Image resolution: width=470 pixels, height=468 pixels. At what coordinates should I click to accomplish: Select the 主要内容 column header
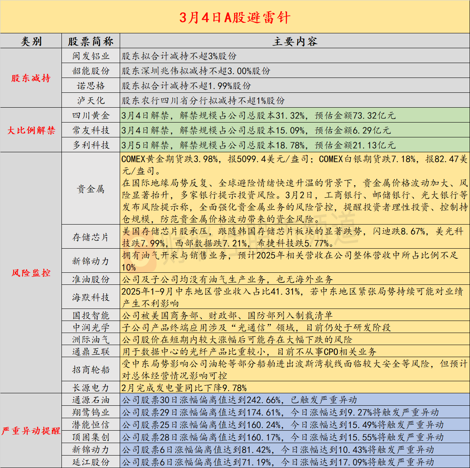pyautogui.click(x=294, y=41)
